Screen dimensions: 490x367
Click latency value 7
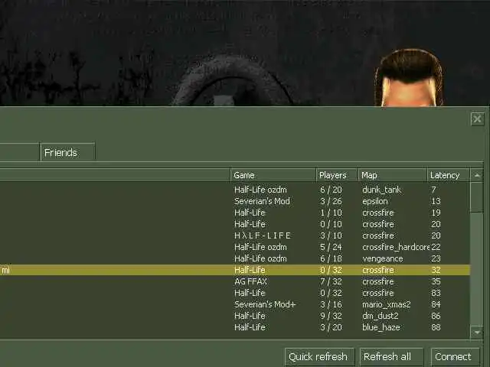[434, 190]
